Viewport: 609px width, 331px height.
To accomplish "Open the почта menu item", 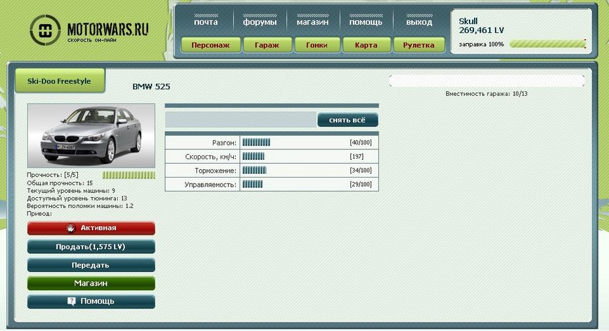I will pos(206,22).
